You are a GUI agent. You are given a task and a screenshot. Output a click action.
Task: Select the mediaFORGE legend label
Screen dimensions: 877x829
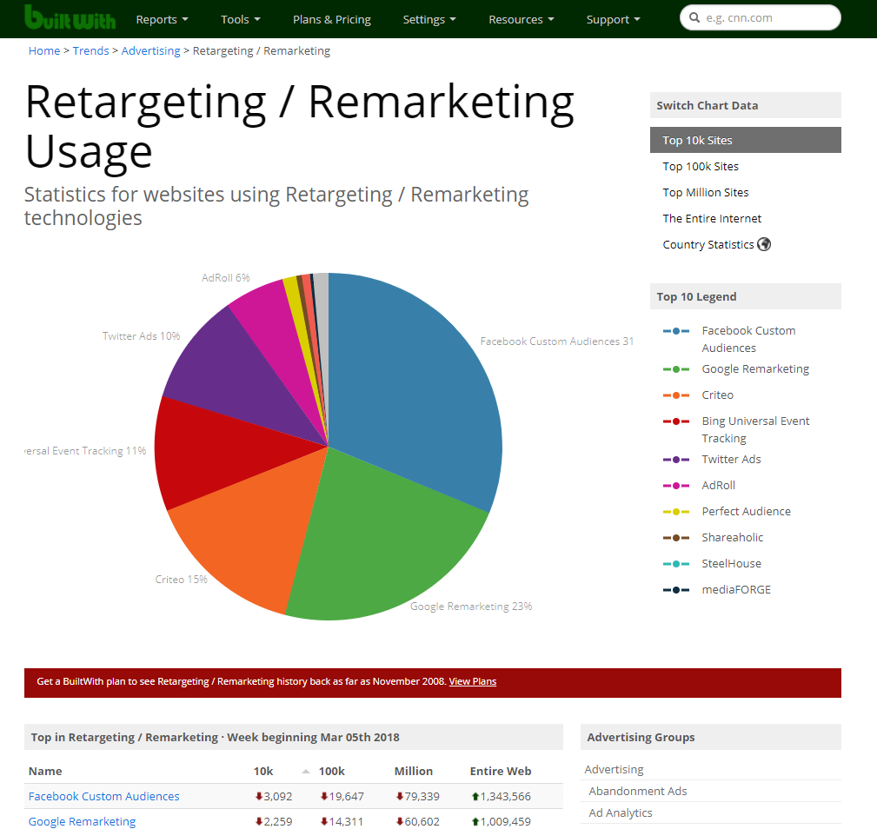pos(736,589)
